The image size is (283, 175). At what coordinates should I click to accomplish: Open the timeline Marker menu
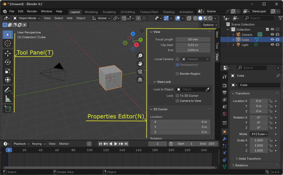[x=64, y=144]
